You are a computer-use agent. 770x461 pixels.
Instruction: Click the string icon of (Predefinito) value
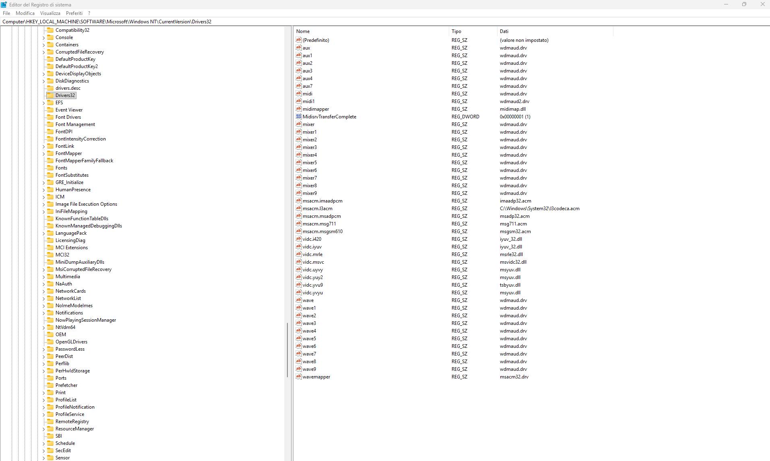tap(299, 40)
